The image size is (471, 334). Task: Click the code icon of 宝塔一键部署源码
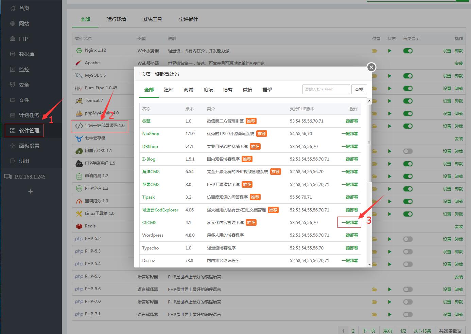click(x=79, y=126)
